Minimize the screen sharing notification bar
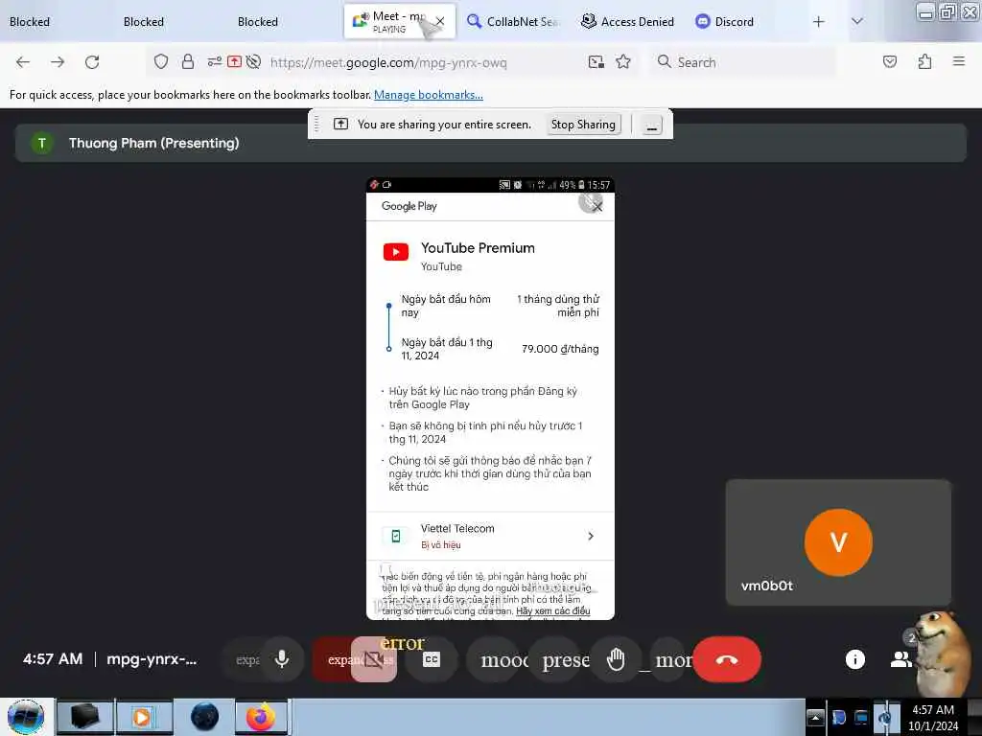 pyautogui.click(x=651, y=125)
